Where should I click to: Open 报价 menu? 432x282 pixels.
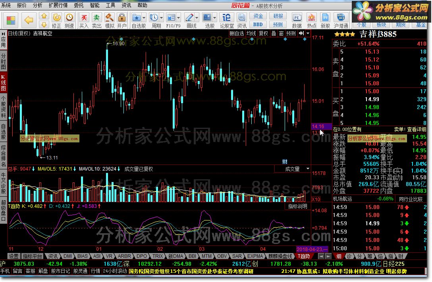(x=22, y=5)
